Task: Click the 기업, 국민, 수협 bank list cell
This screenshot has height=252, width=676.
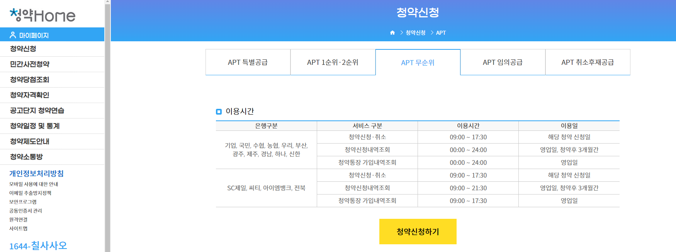Action: click(x=266, y=150)
